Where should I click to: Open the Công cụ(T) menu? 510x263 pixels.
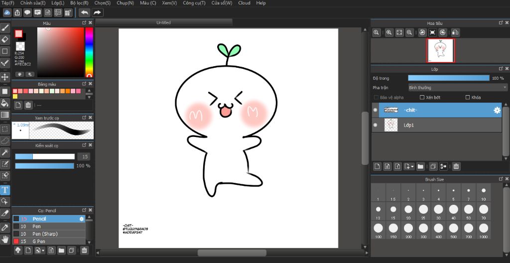194,3
